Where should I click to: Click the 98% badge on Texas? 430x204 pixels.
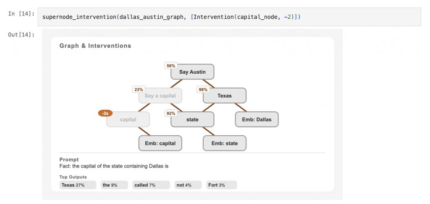[x=203, y=90]
